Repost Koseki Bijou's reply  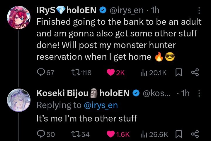point(76,134)
